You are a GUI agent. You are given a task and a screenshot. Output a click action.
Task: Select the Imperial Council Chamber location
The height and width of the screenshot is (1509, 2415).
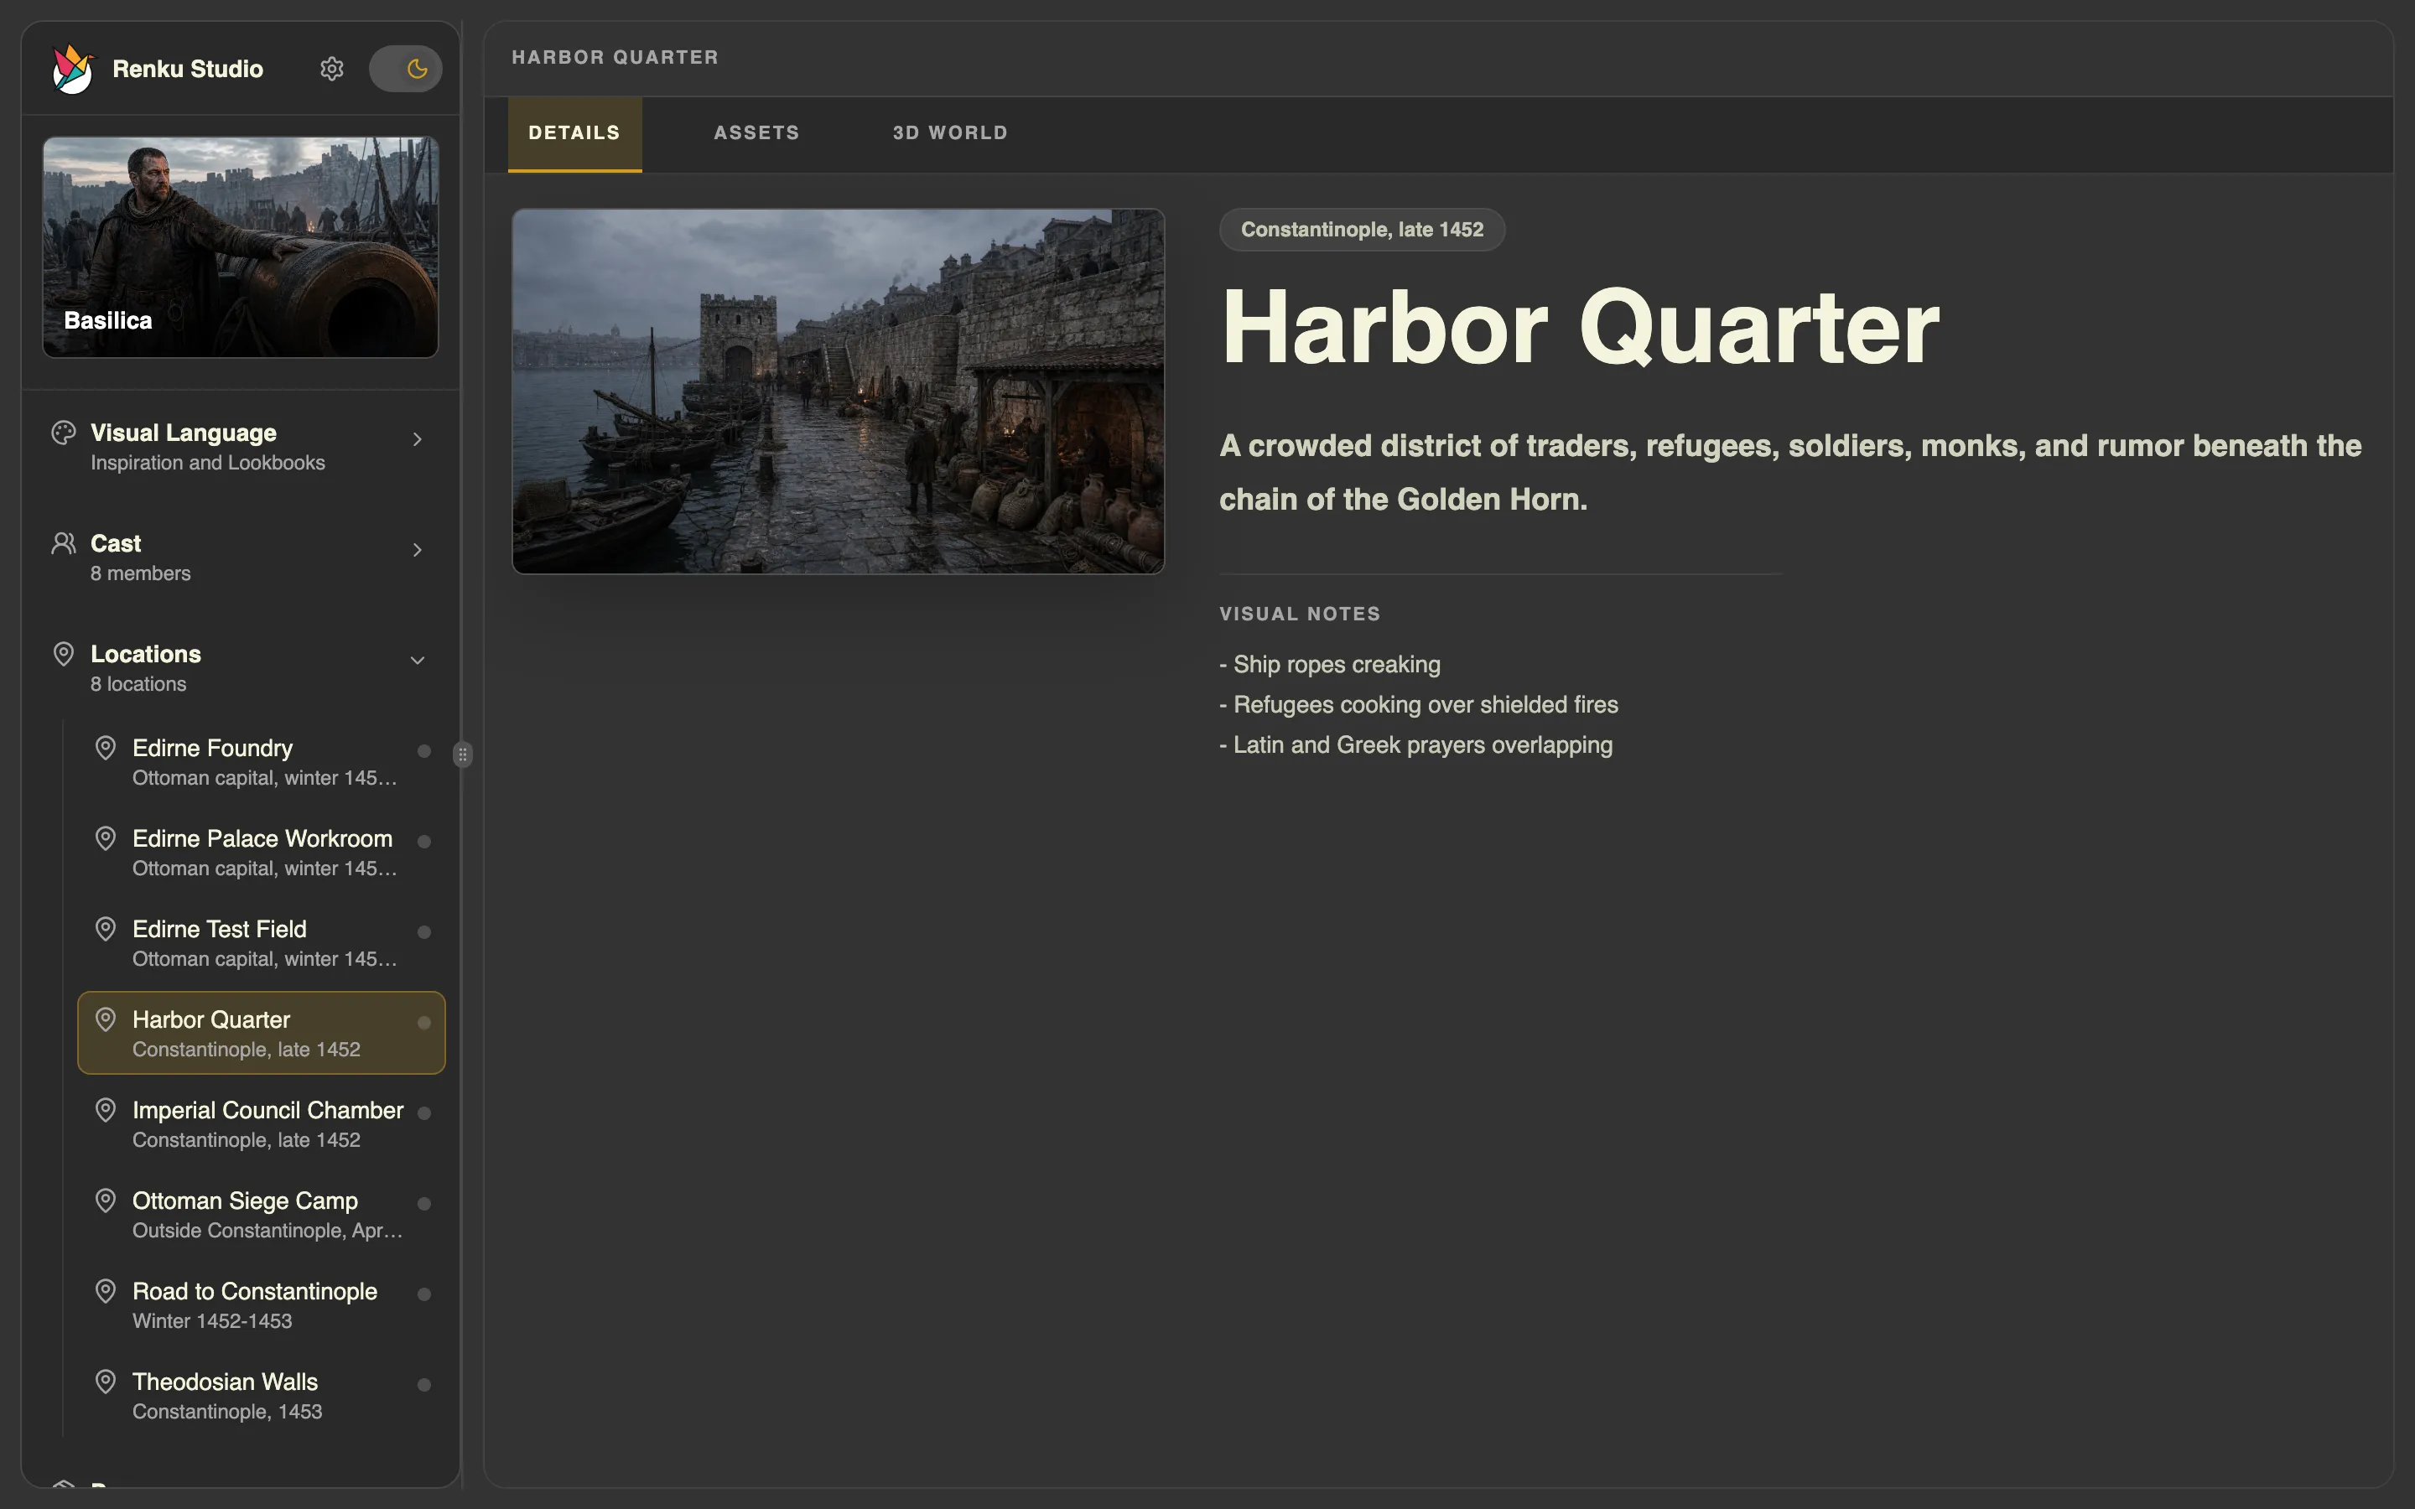(262, 1123)
